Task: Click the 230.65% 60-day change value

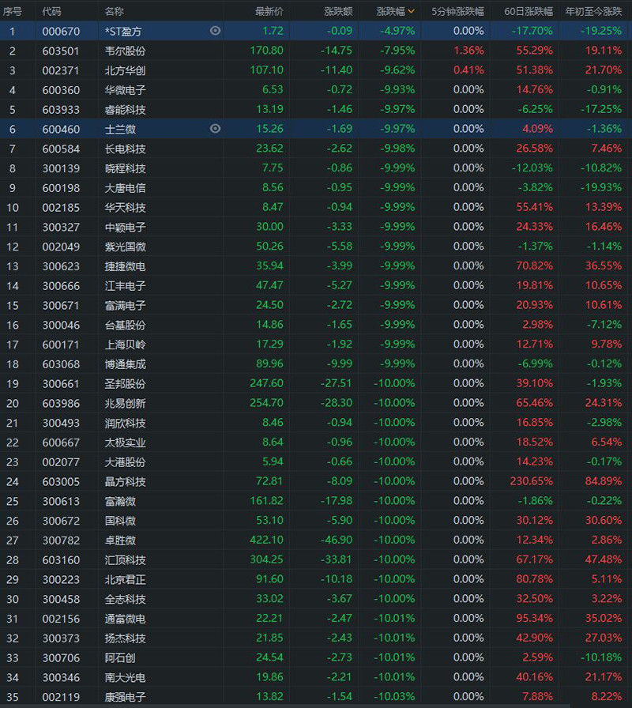Action: pyautogui.click(x=532, y=481)
